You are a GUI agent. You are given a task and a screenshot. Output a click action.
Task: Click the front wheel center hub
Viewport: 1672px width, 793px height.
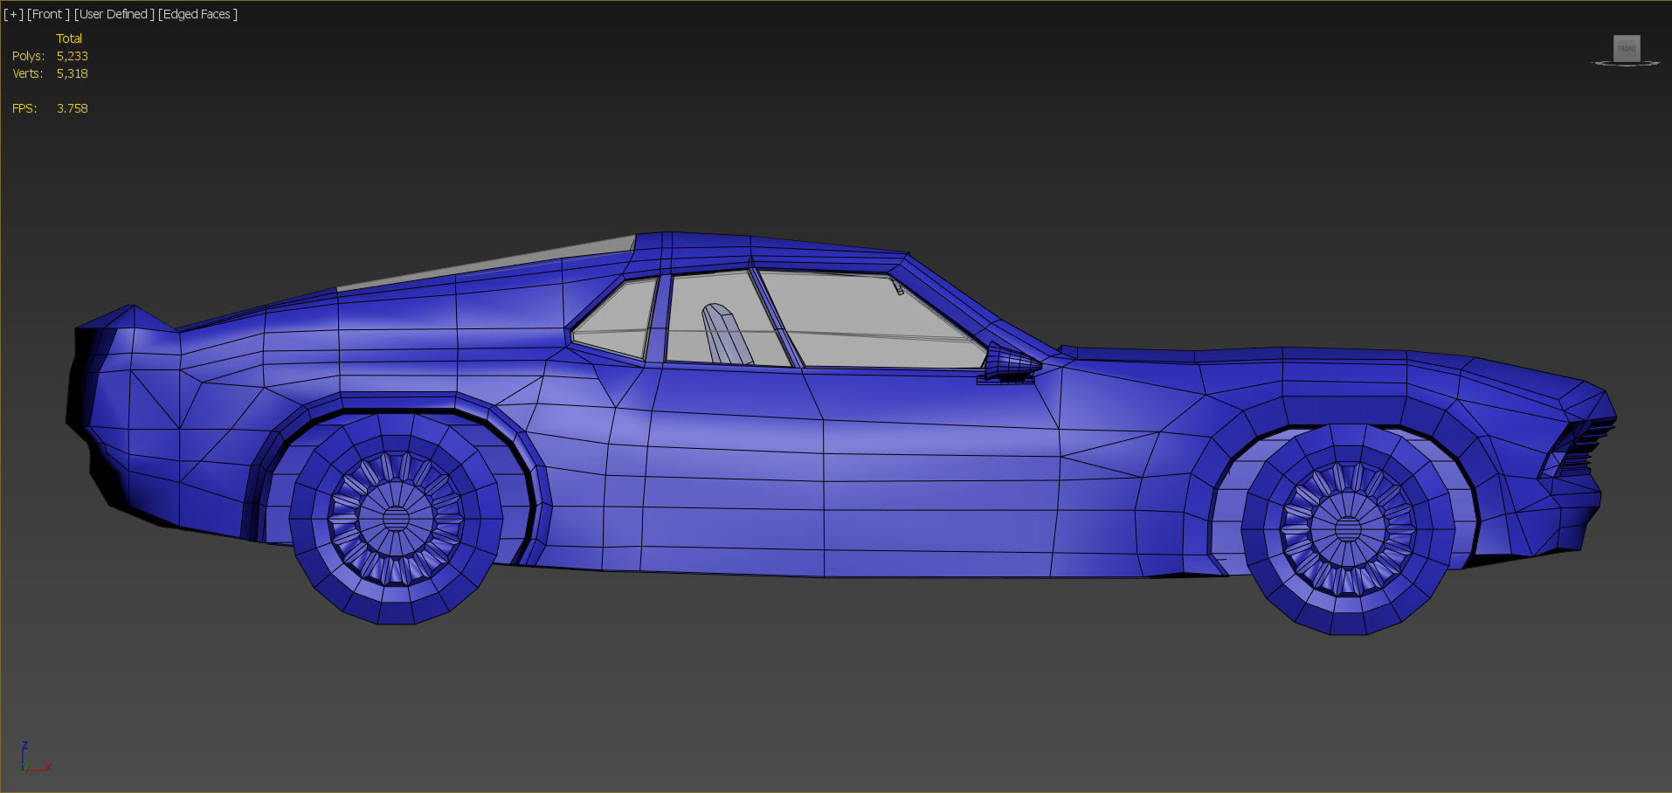[x=1348, y=528]
